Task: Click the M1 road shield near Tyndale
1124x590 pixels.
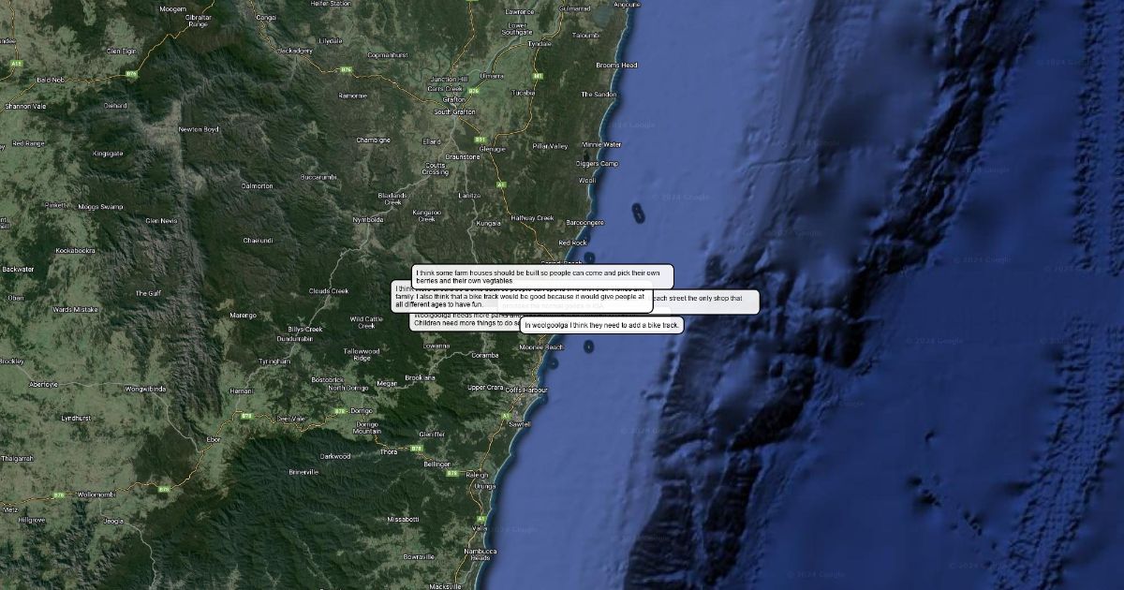Action: point(538,76)
